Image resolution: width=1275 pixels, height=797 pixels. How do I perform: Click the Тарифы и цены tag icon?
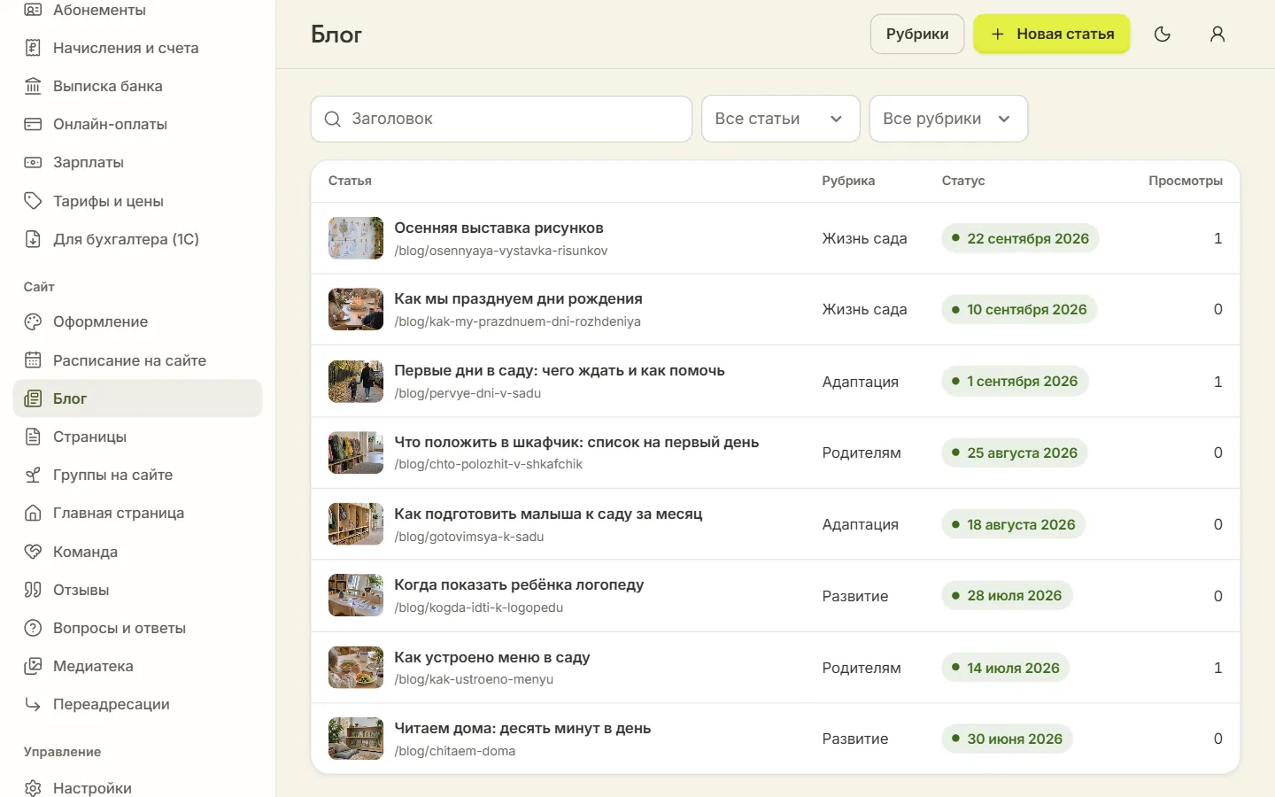(33, 201)
